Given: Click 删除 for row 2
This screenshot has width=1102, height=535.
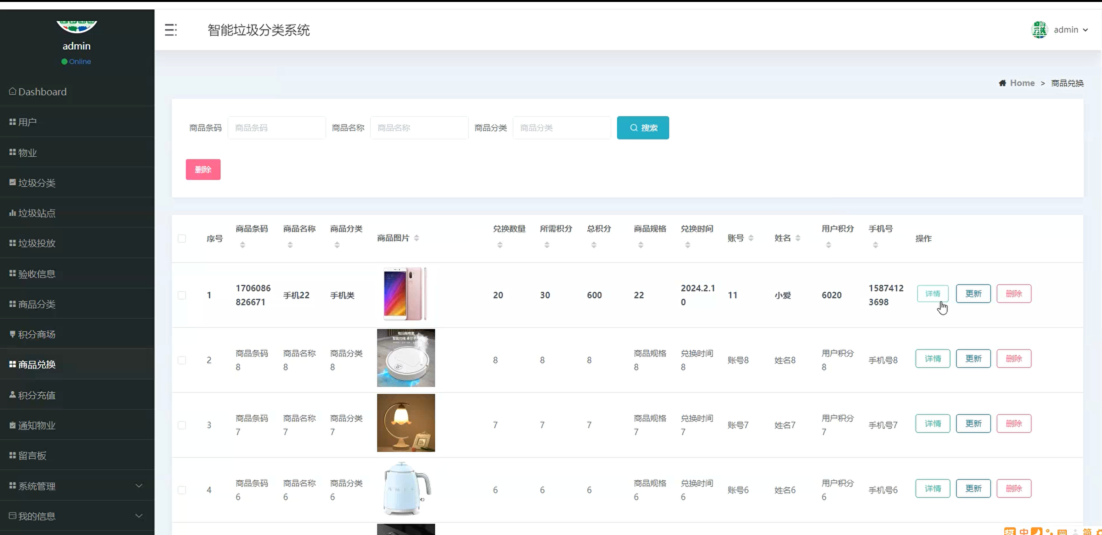Looking at the screenshot, I should [x=1014, y=359].
